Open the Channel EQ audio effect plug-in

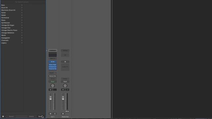click(53, 69)
